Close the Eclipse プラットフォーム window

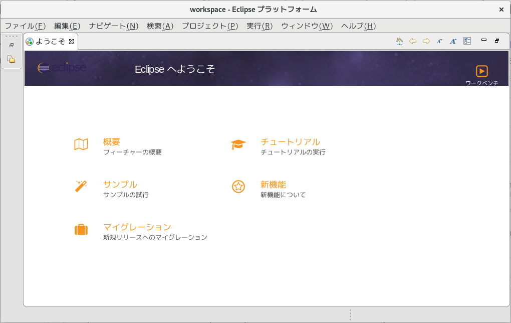[x=501, y=10]
